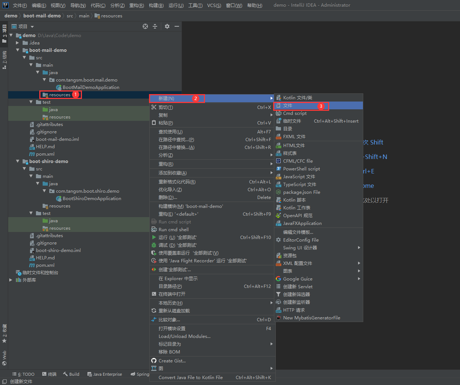Click the OpenAPI specification icon
This screenshot has height=385, width=460.
click(x=278, y=215)
